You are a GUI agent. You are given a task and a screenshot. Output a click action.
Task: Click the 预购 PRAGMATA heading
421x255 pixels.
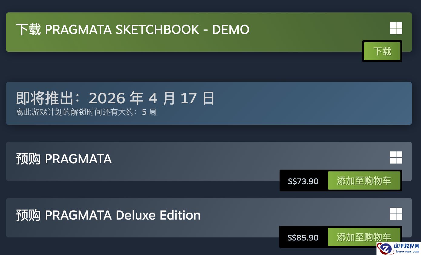pyautogui.click(x=64, y=159)
